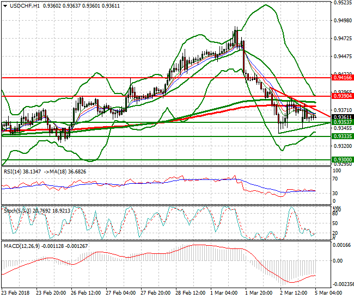Click the 0.94980 price scale value
Screen dimensions: 354x299
coord(343,21)
